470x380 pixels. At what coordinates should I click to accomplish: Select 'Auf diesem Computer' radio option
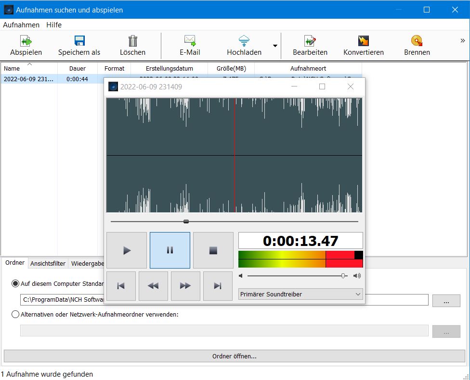pos(15,283)
